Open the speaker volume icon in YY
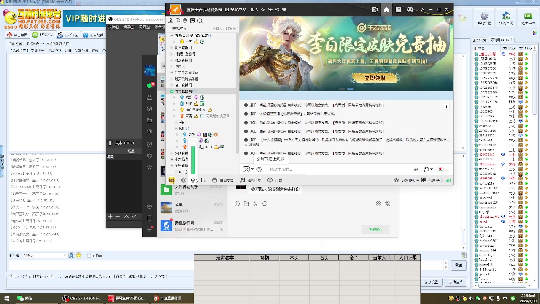Image resolution: width=540 pixels, height=304 pixels. pyautogui.click(x=184, y=180)
